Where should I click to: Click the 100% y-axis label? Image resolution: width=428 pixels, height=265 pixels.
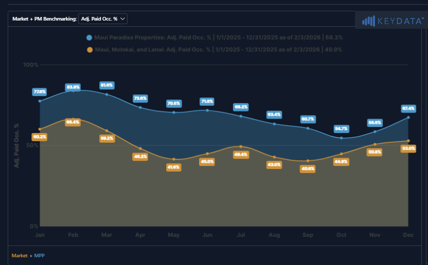coord(31,65)
